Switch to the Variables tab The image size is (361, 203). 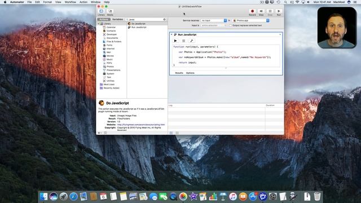pos(117,19)
